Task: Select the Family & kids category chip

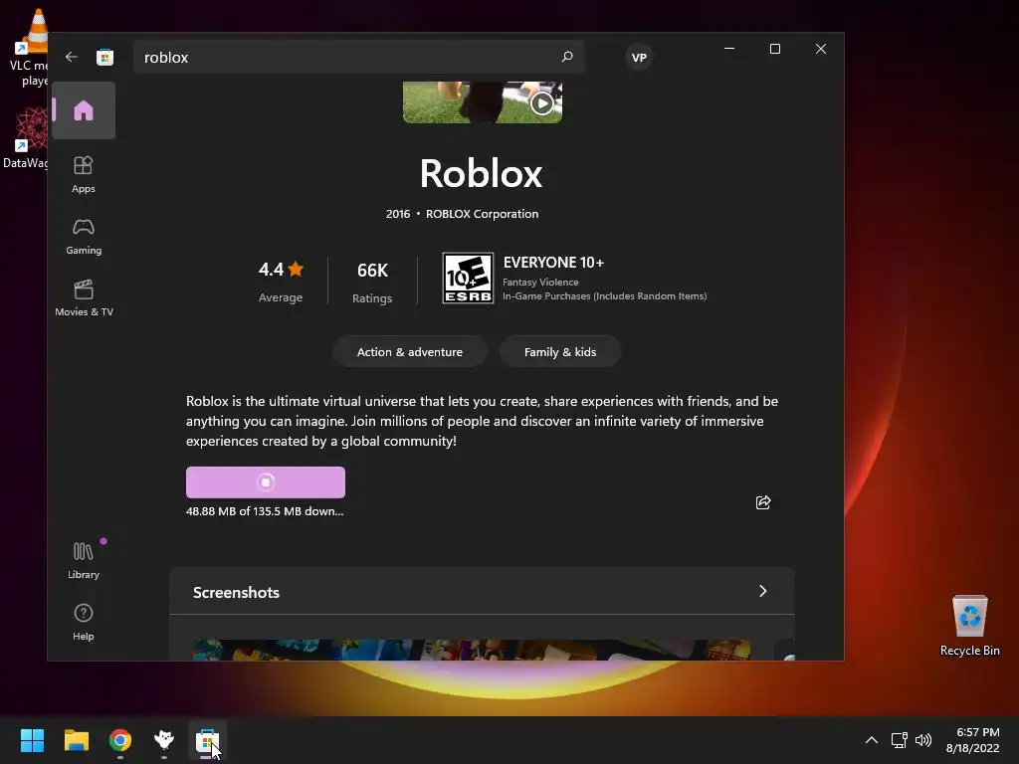Action: [x=560, y=351]
